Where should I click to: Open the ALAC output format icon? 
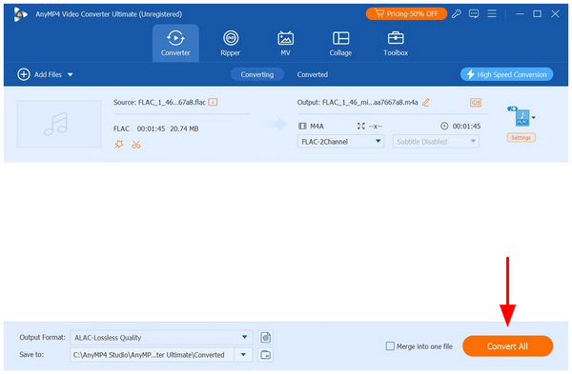[522, 117]
